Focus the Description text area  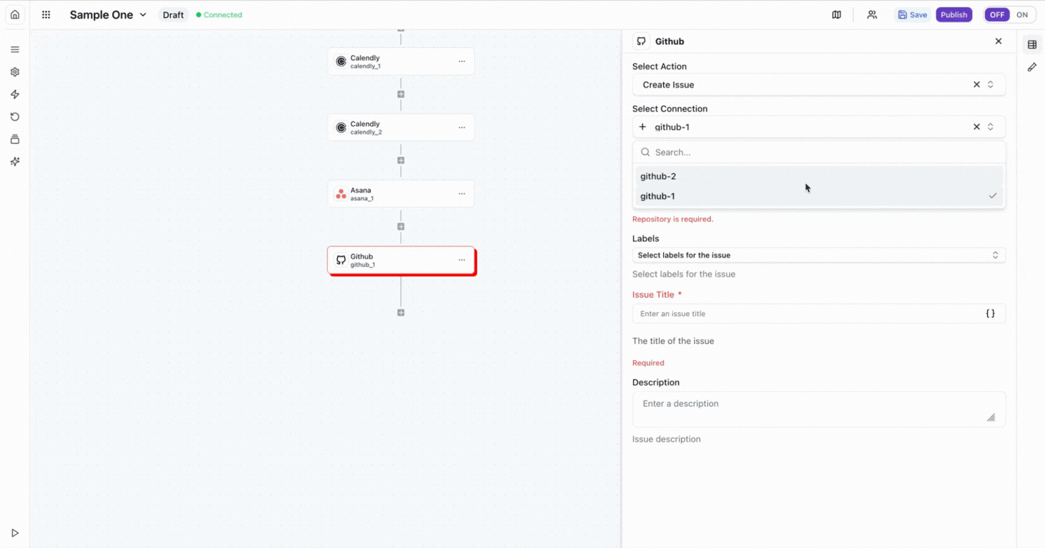818,409
